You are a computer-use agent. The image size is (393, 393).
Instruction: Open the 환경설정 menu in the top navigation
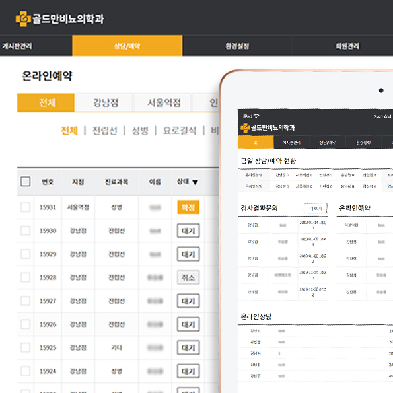237,46
